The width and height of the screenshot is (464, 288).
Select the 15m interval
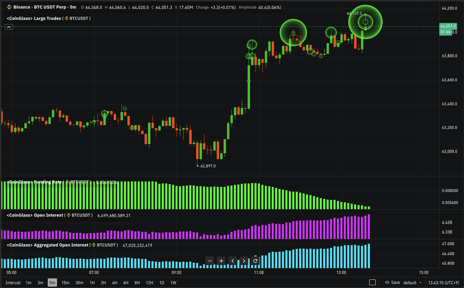click(x=65, y=283)
